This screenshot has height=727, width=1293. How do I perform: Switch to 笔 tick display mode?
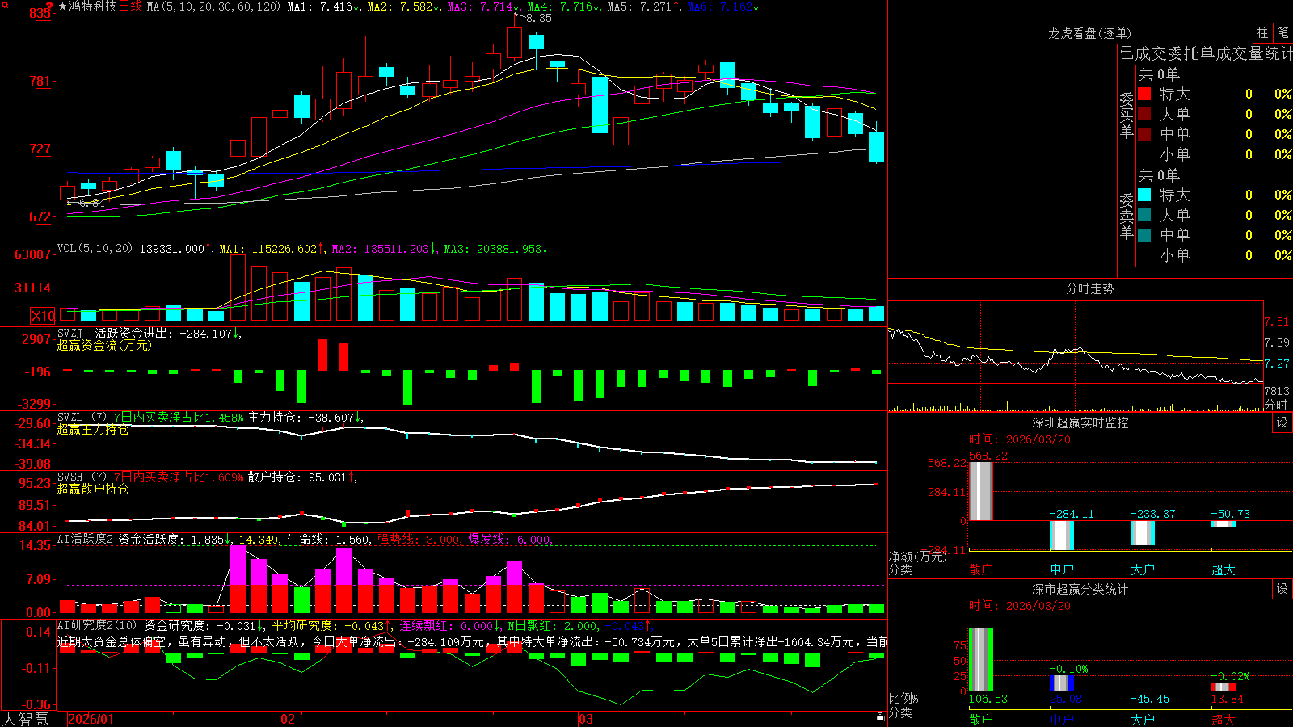(1283, 32)
